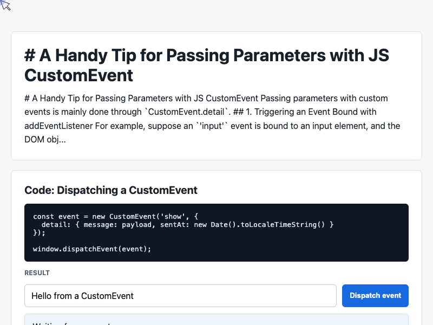Screen dimensions: 433x325
Task: Select the "Code: Dispatching a CustomEvent" heading
Action: point(111,190)
